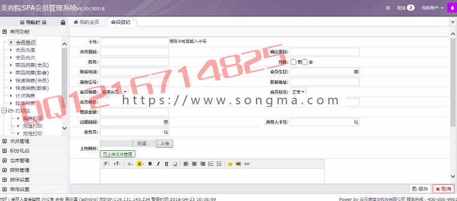Open 快速消费(散客) in the navigation tree
This screenshot has width=457, height=201.
coord(32,88)
